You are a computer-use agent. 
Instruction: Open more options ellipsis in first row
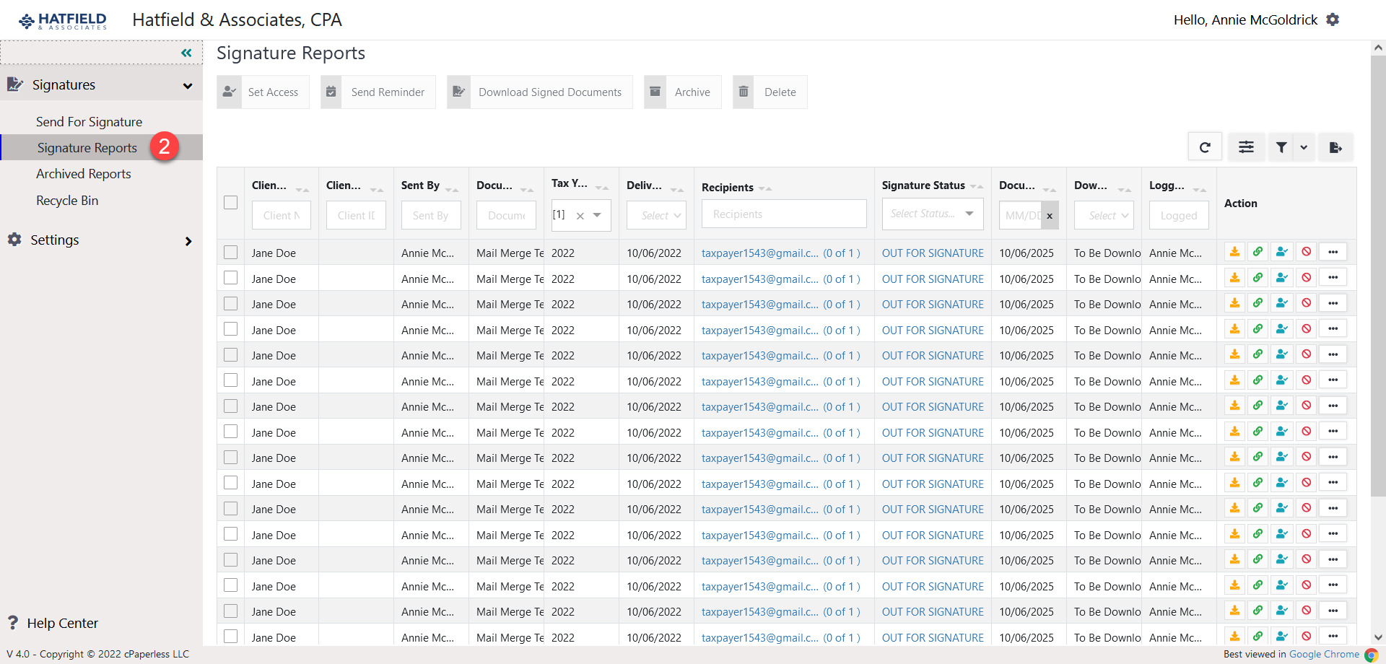pyautogui.click(x=1333, y=252)
